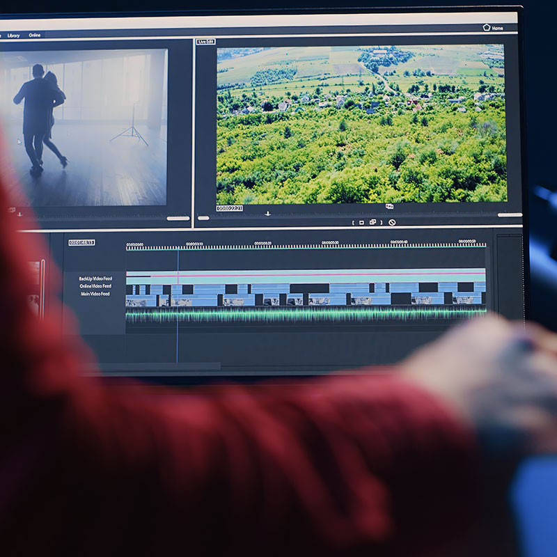Click the left preview scrubber's right end handle
The height and width of the screenshot is (557, 557).
pos(178,219)
